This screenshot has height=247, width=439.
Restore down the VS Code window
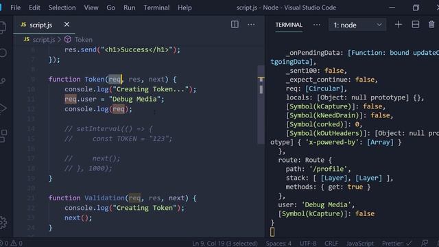coord(416,8)
